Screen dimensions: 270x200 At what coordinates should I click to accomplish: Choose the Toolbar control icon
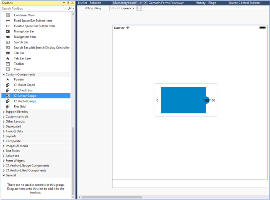pos(8,64)
